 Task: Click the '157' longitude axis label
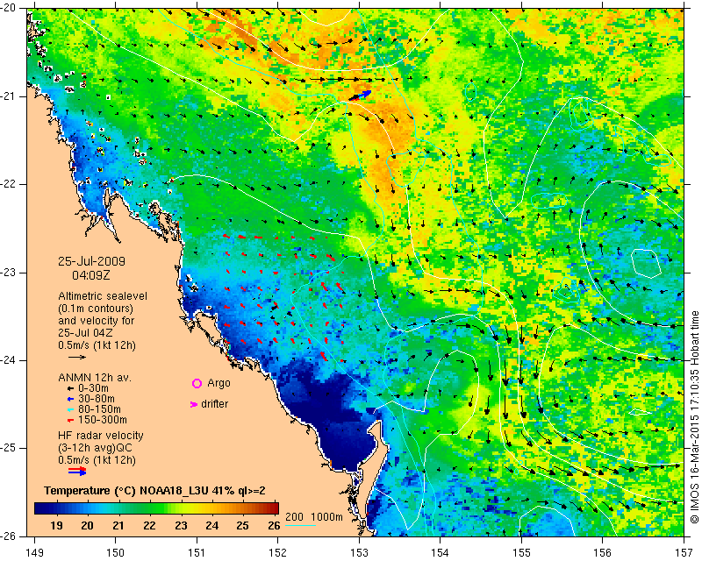(684, 553)
